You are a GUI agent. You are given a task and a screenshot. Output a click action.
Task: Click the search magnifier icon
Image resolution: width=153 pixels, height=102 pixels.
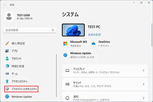click(x=53, y=30)
